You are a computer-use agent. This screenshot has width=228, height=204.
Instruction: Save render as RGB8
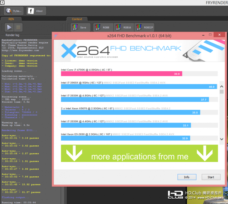(102, 27)
